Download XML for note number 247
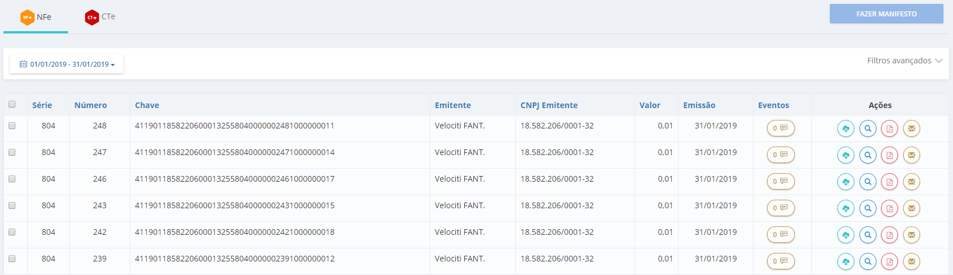 [x=846, y=155]
